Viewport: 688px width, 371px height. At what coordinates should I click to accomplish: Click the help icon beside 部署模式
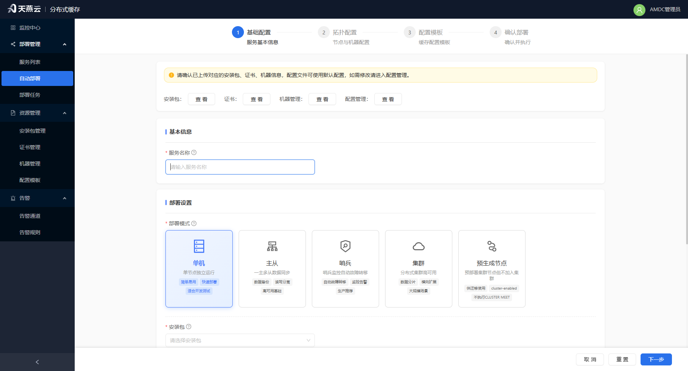pyautogui.click(x=194, y=223)
